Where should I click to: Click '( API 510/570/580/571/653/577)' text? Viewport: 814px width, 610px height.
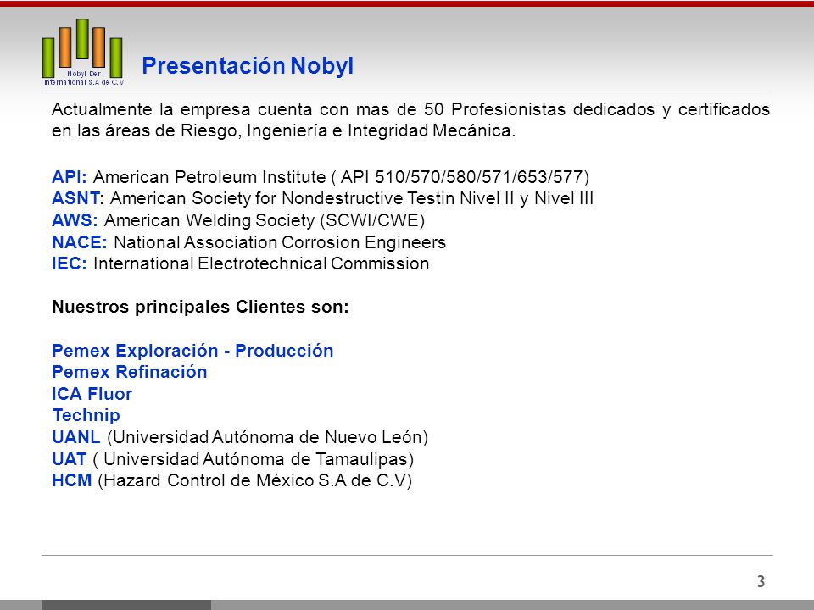460,177
